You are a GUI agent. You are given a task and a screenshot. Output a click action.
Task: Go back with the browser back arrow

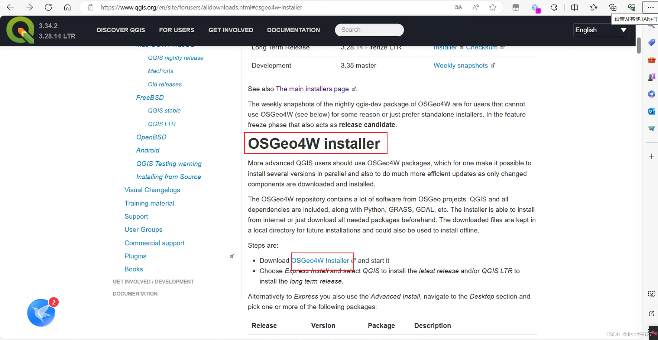(x=10, y=7)
